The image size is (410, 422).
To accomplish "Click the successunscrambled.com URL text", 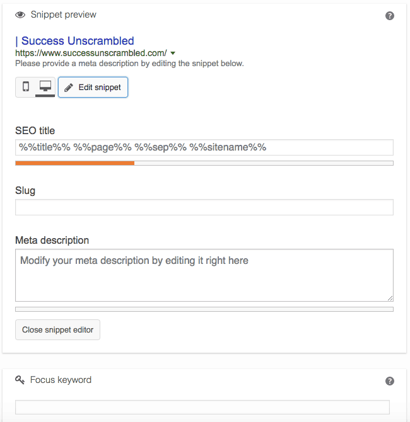I will pos(91,53).
